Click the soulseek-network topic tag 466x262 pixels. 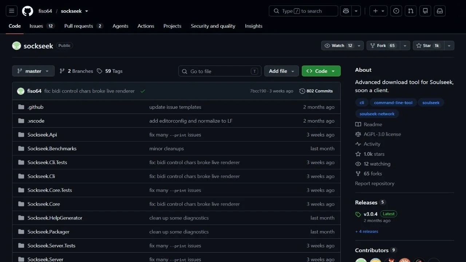(377, 114)
